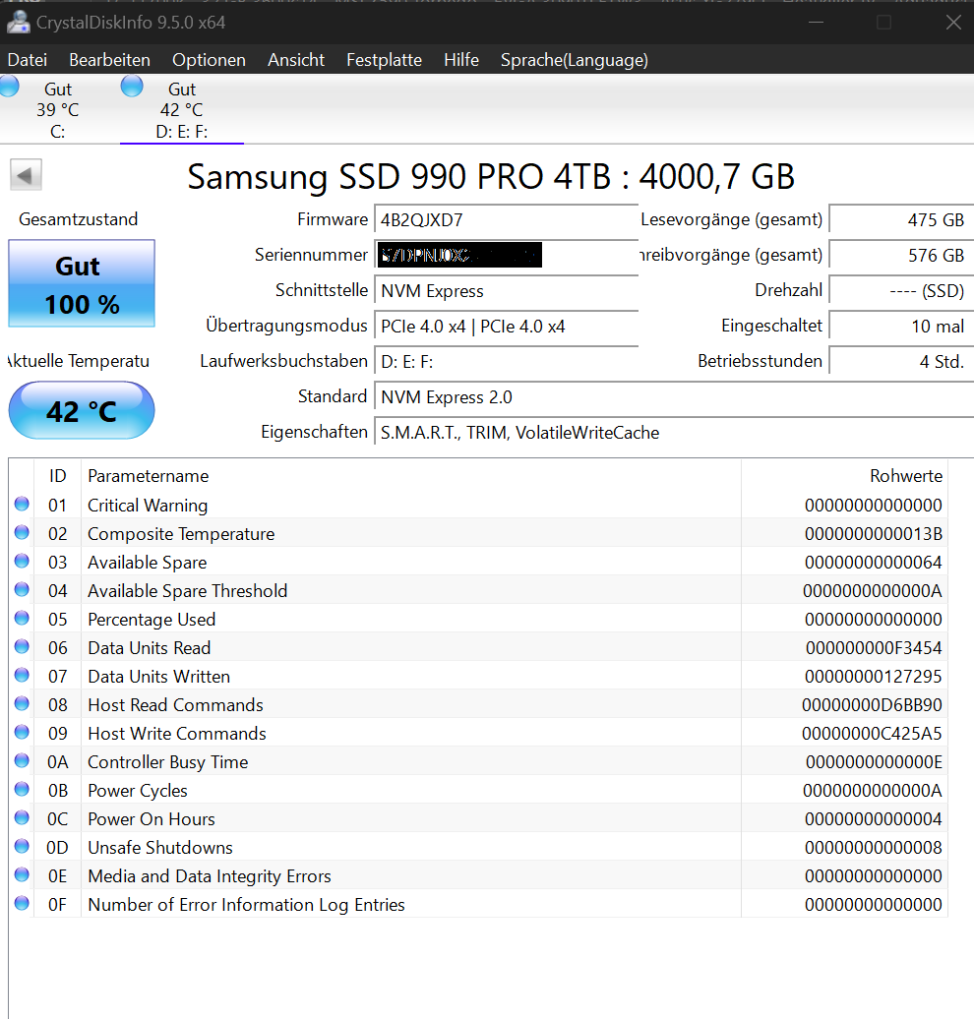Click the Schnittstelle field NVM Express
Image resolution: width=974 pixels, height=1019 pixels.
(506, 290)
